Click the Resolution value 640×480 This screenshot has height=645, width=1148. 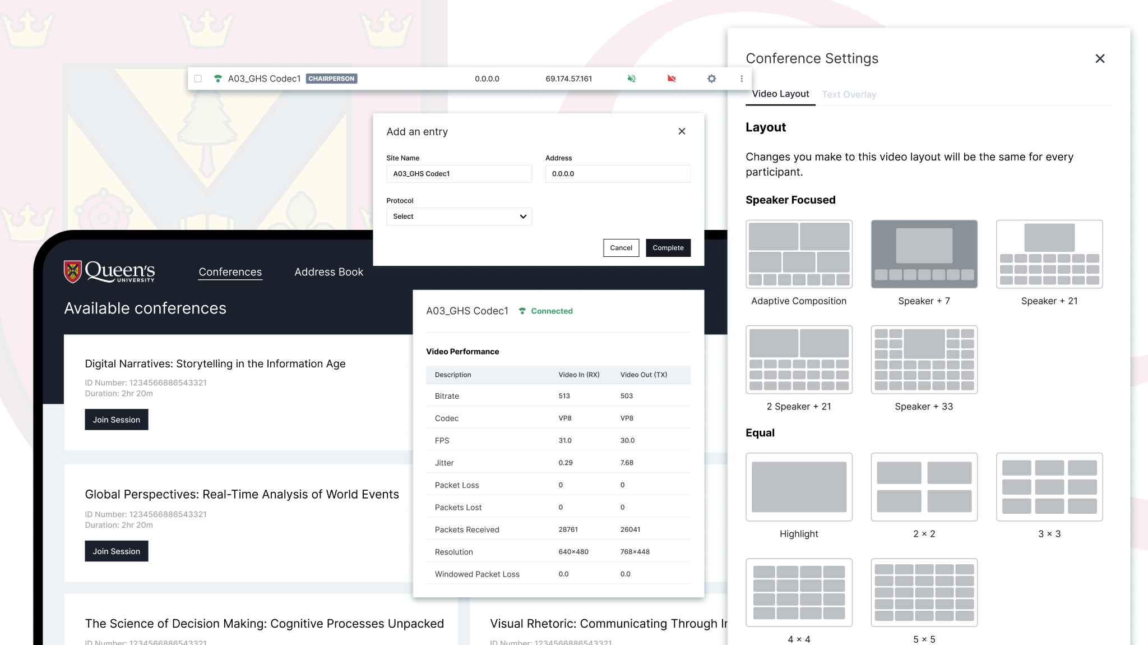point(573,552)
